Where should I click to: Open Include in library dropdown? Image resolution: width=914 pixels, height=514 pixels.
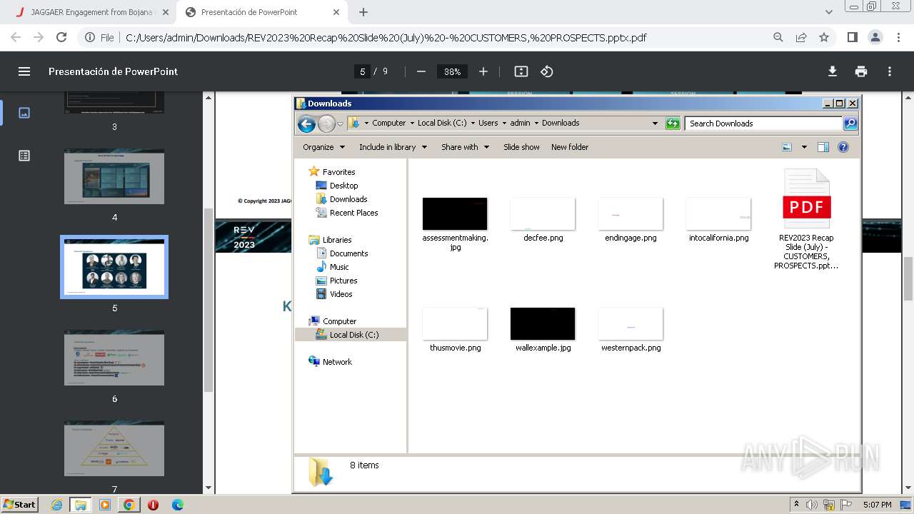pos(393,147)
